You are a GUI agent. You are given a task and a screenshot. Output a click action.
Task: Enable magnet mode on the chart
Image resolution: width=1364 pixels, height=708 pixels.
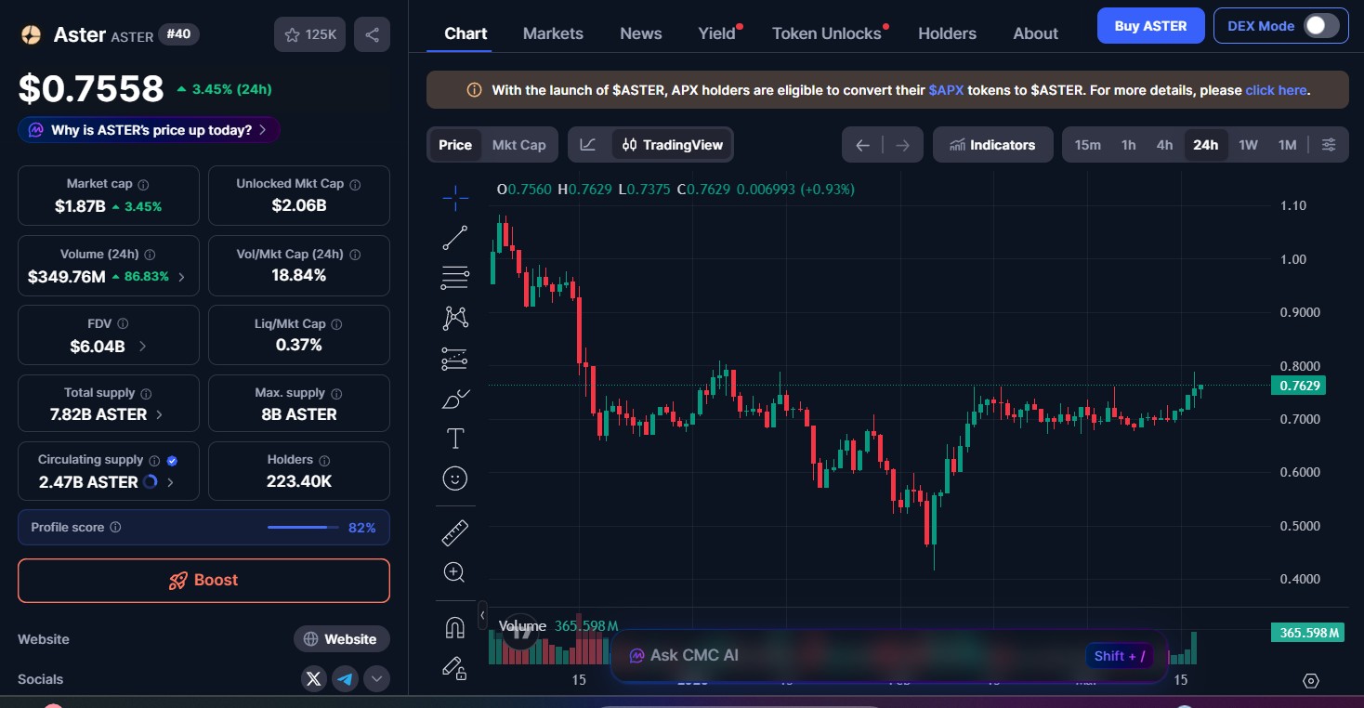455,626
